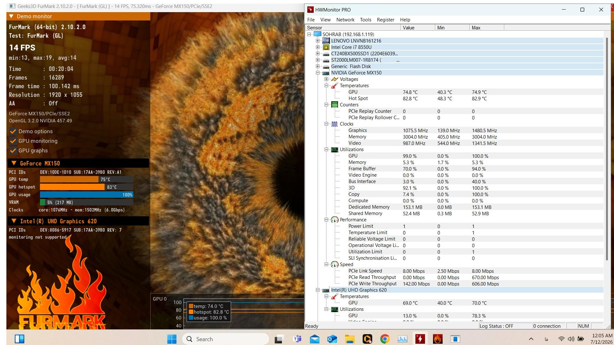Open Microsoft Teams from the taskbar

(297, 339)
